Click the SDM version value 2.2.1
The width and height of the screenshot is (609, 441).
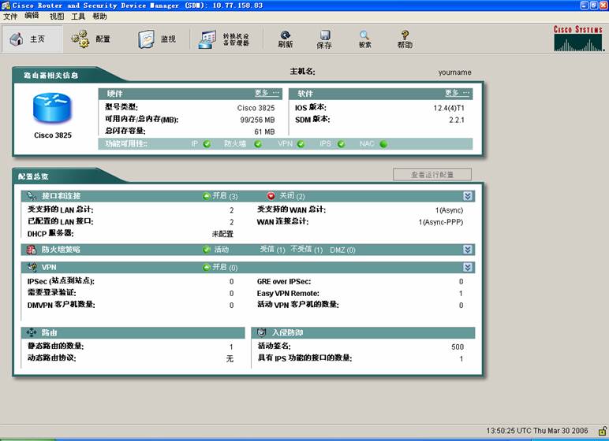(457, 120)
